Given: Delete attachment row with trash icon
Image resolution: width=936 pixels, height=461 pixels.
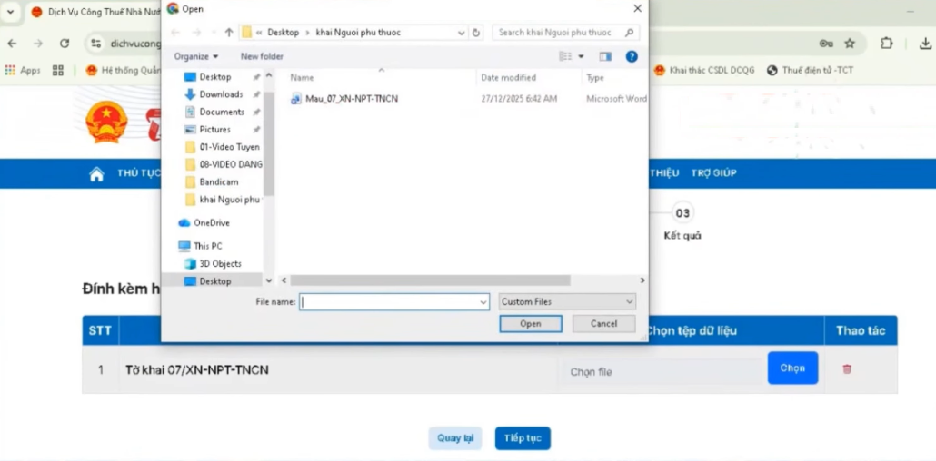Looking at the screenshot, I should click(846, 369).
